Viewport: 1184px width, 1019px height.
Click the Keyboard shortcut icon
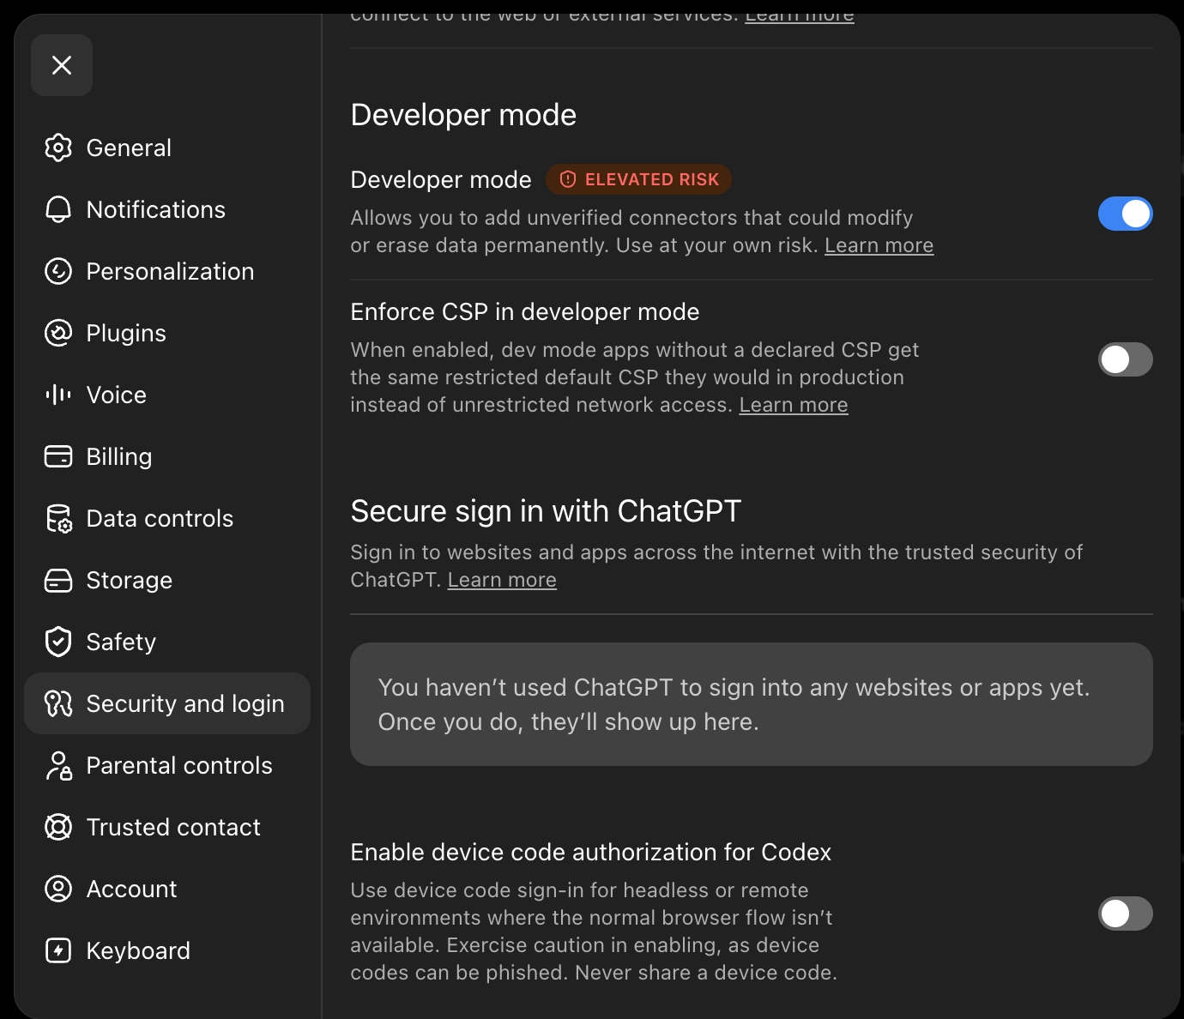[58, 950]
